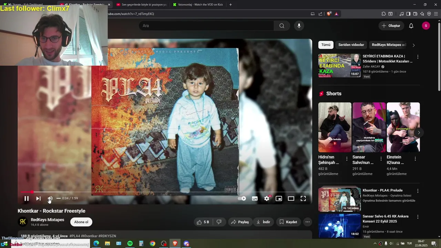Select the Tümü filter chip
Screen dimensions: 441x248
pos(326,45)
